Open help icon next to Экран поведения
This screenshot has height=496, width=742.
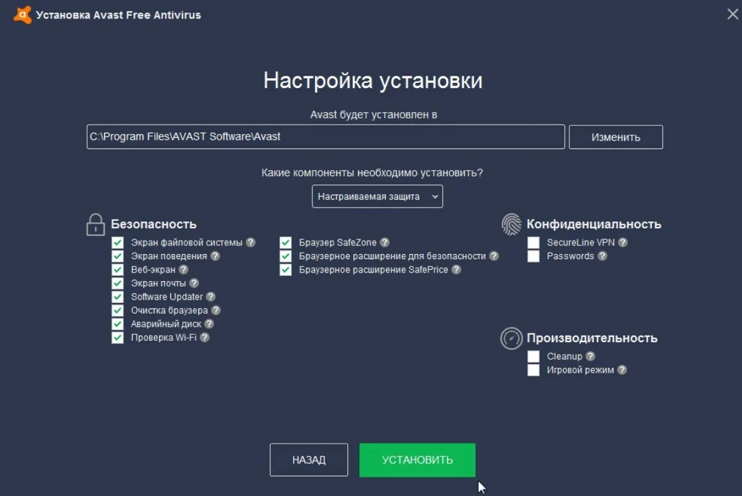coord(216,256)
